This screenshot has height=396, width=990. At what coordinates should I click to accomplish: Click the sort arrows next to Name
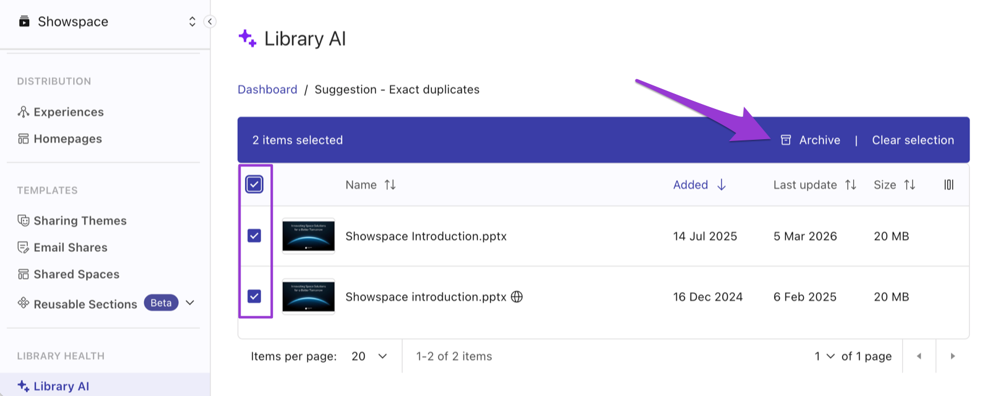[x=390, y=185]
